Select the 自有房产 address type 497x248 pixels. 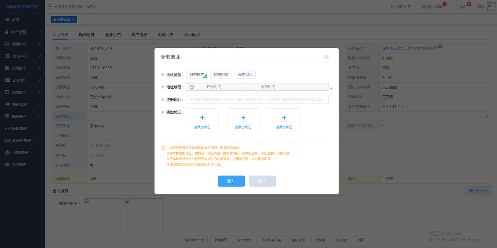coord(196,74)
